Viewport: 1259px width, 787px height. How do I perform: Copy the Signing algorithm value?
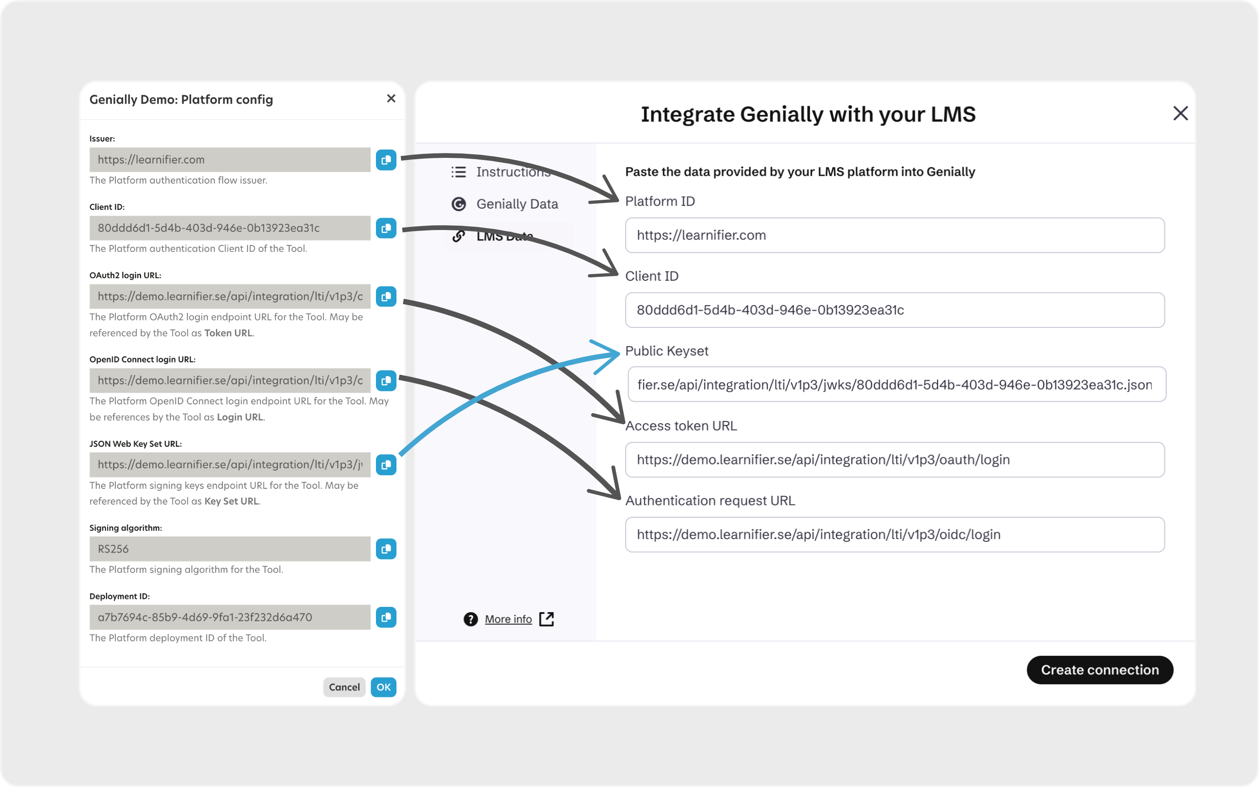click(386, 549)
